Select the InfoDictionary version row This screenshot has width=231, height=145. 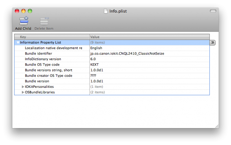coord(112,59)
